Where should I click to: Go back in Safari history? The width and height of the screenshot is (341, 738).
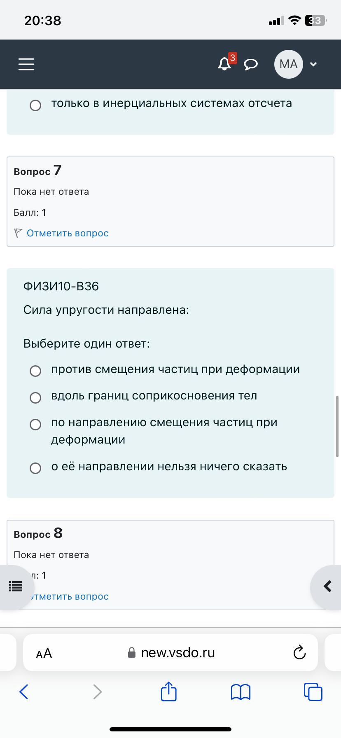pyautogui.click(x=24, y=692)
